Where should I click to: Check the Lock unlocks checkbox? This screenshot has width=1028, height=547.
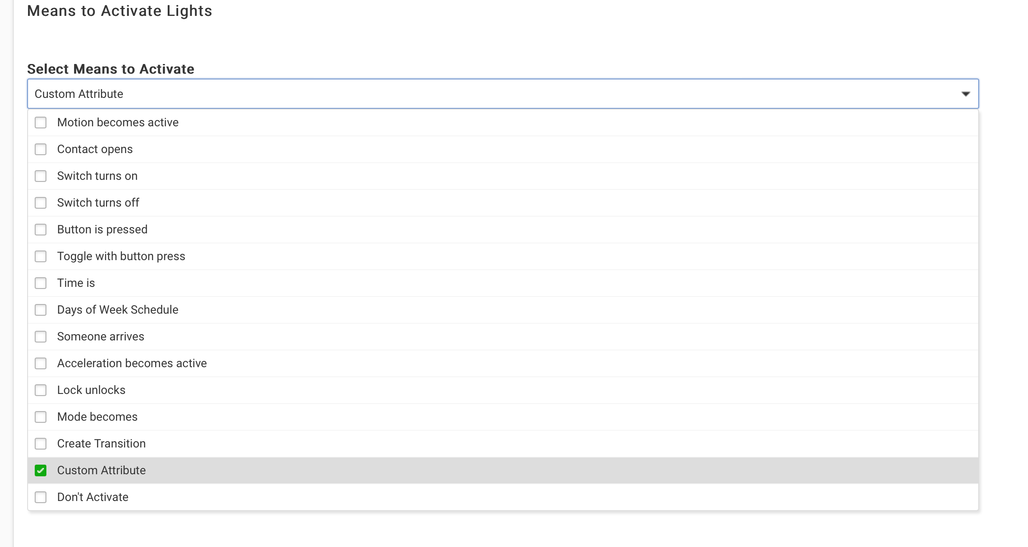pos(41,390)
